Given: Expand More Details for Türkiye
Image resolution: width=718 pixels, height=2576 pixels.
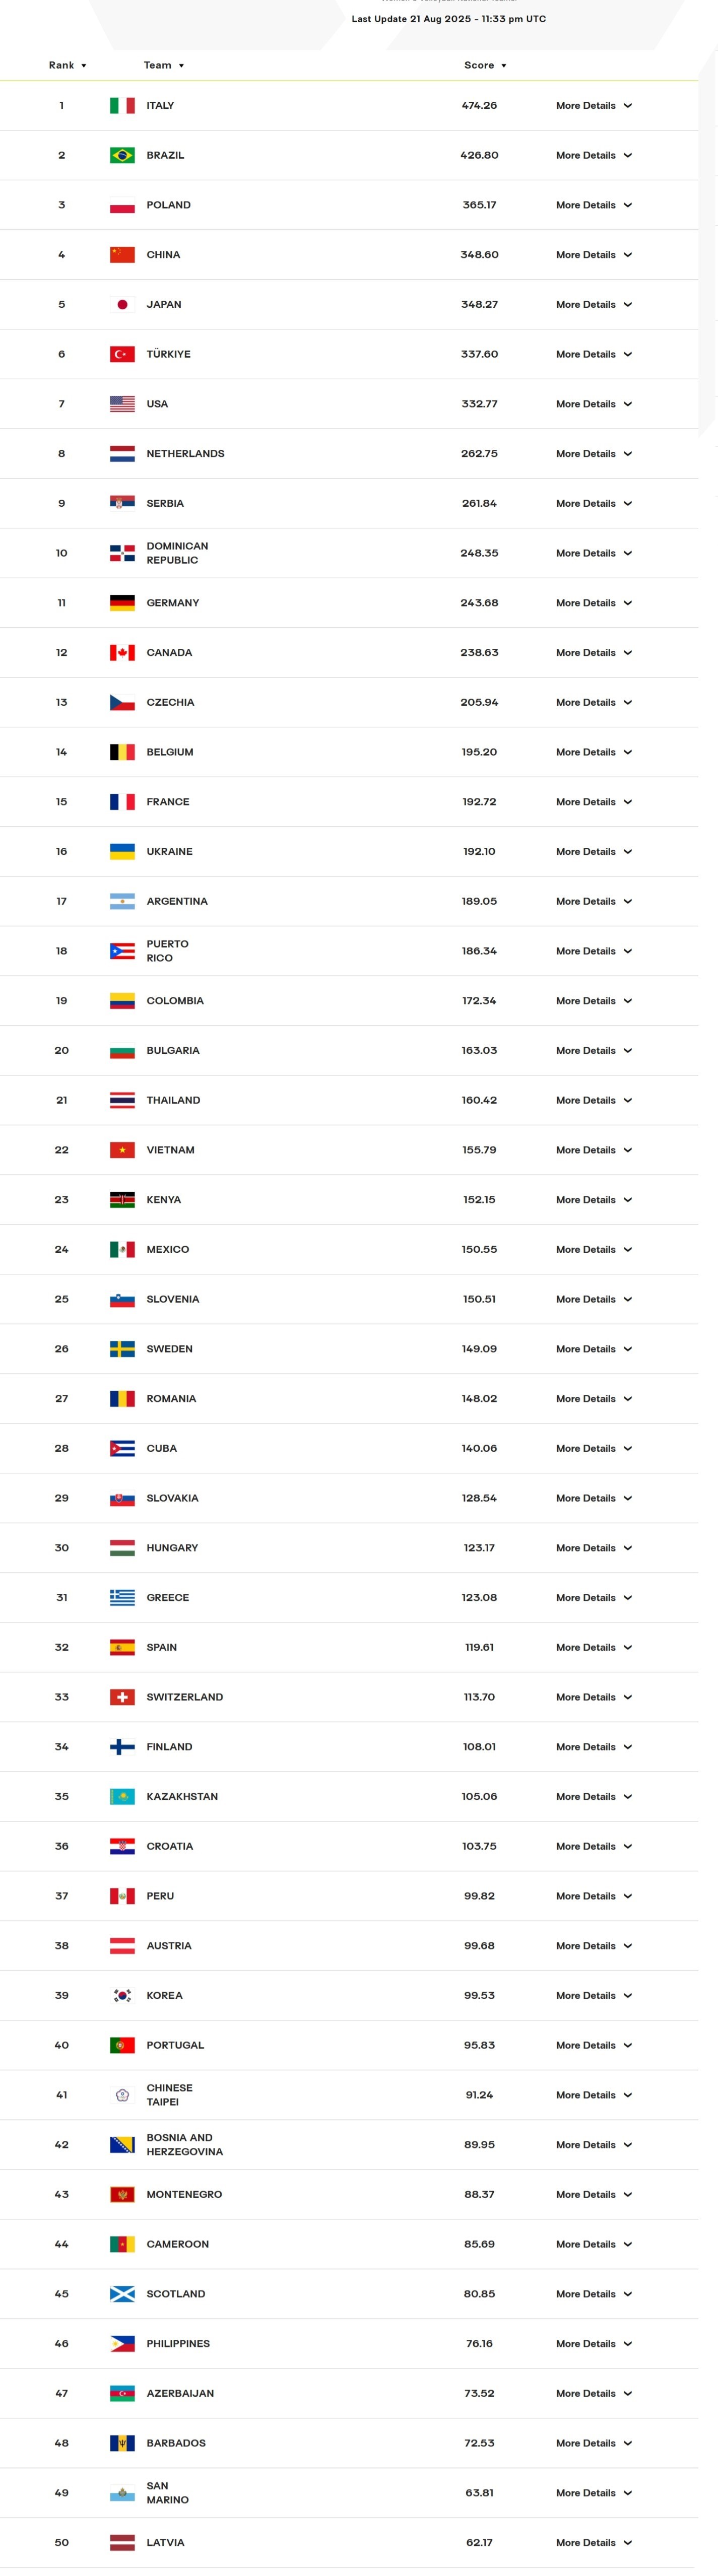Looking at the screenshot, I should click(594, 354).
